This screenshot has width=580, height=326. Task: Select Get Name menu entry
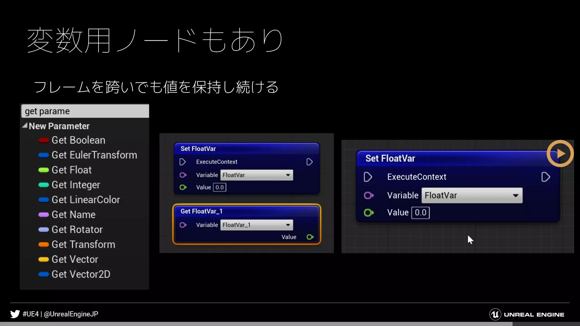[x=74, y=215]
